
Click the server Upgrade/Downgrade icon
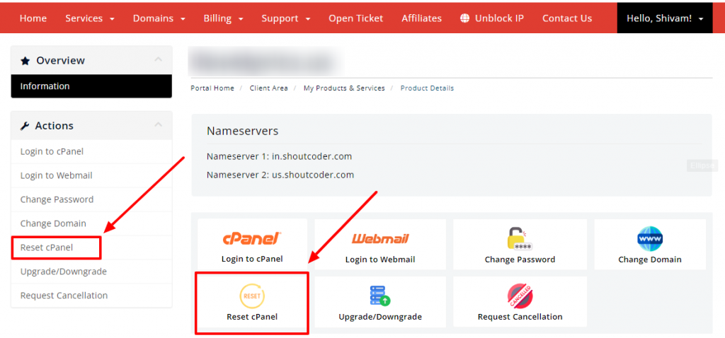pyautogui.click(x=380, y=296)
